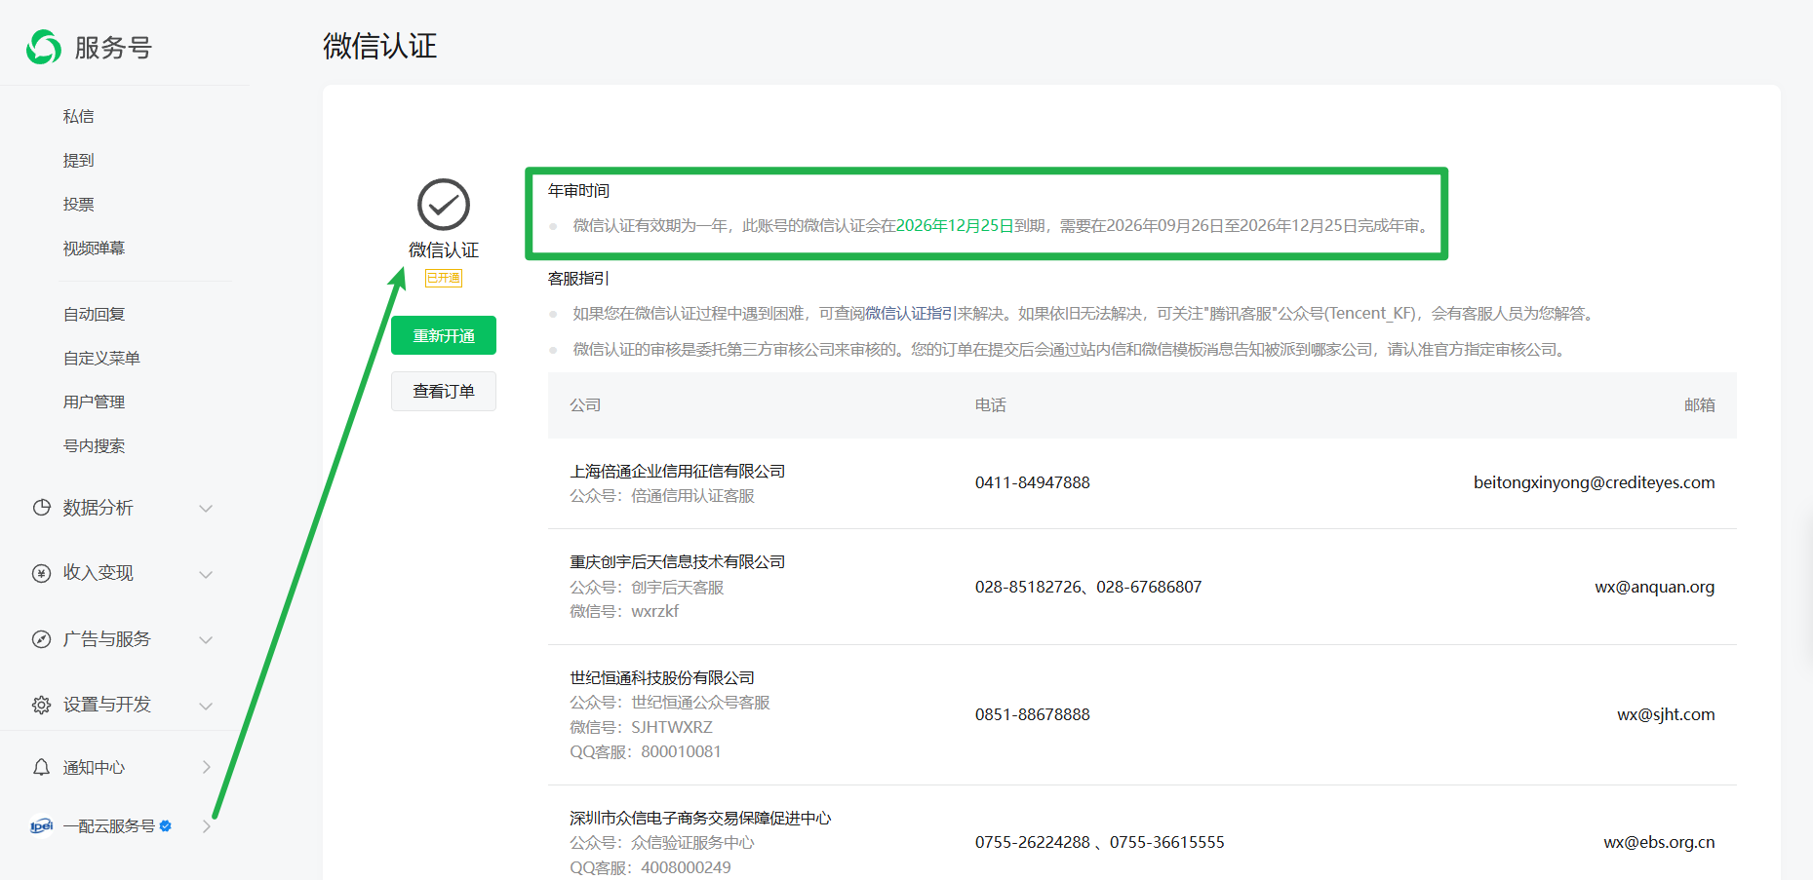Screen dimensions: 1813x880
Task: Expand the 收入变现 section chevron
Action: coord(206,574)
